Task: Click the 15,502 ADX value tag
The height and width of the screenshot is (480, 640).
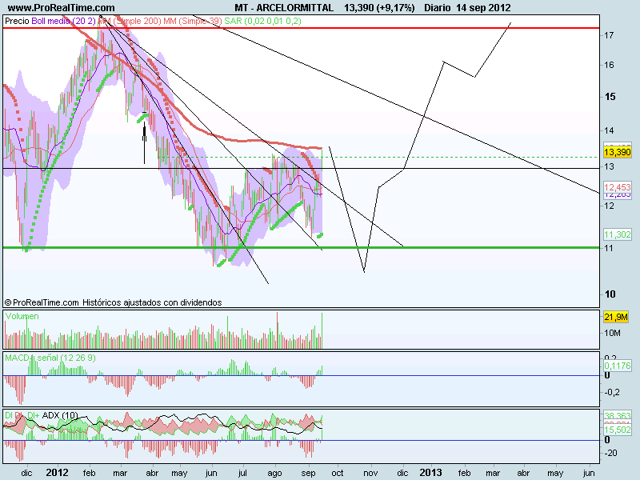Action: tap(617, 430)
